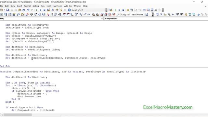Open the Run menu

click(43, 6)
